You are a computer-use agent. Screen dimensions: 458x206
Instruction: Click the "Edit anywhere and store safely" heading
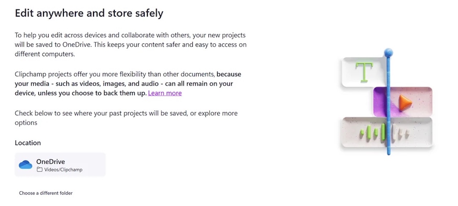pos(89,14)
